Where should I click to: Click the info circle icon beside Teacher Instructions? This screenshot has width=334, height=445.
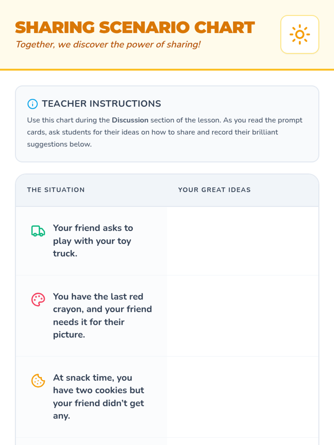(33, 104)
